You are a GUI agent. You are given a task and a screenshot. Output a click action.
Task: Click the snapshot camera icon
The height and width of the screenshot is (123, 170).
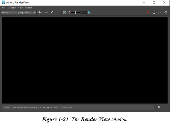point(159,107)
